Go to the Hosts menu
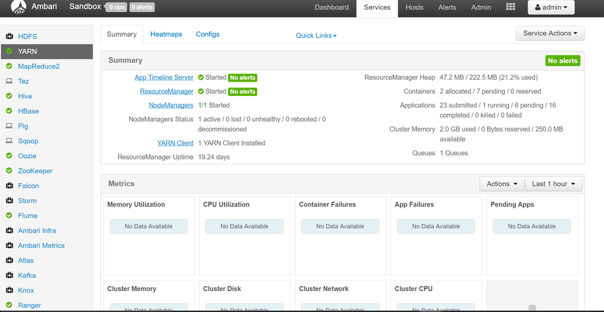604x312 pixels. [x=415, y=7]
